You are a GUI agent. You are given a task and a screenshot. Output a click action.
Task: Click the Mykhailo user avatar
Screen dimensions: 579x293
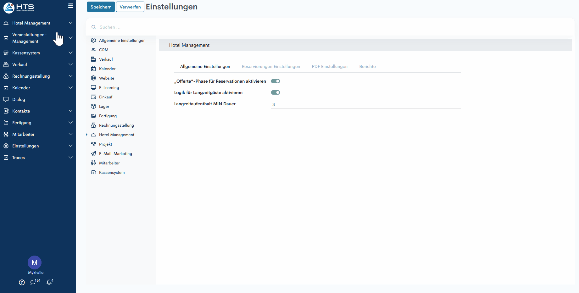(x=35, y=263)
